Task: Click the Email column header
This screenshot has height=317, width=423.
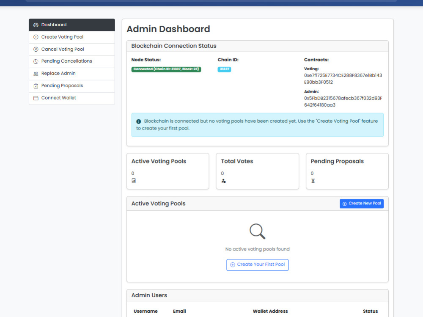Action: [179, 311]
